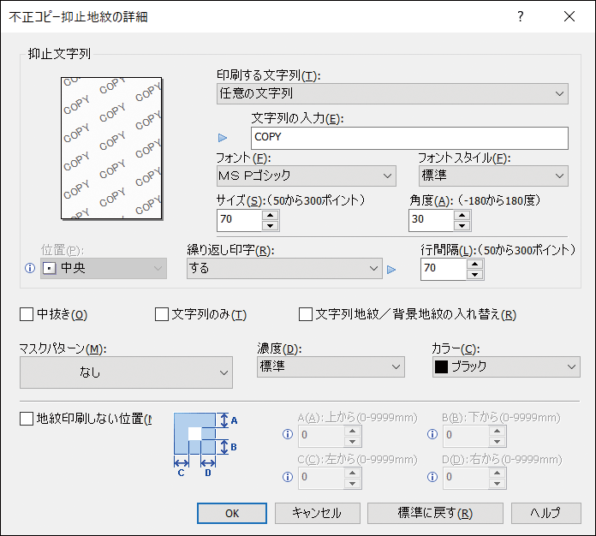Decrease the angle spinner value

pyautogui.click(x=462, y=226)
